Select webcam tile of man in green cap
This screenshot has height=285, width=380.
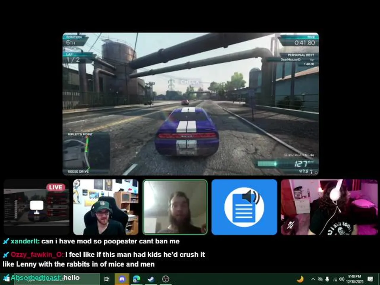click(106, 207)
